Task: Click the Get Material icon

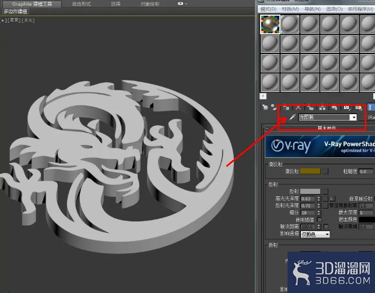Action: (265, 107)
